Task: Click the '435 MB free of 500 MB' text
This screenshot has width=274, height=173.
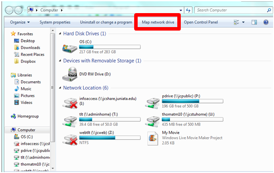Action: coord(181,125)
